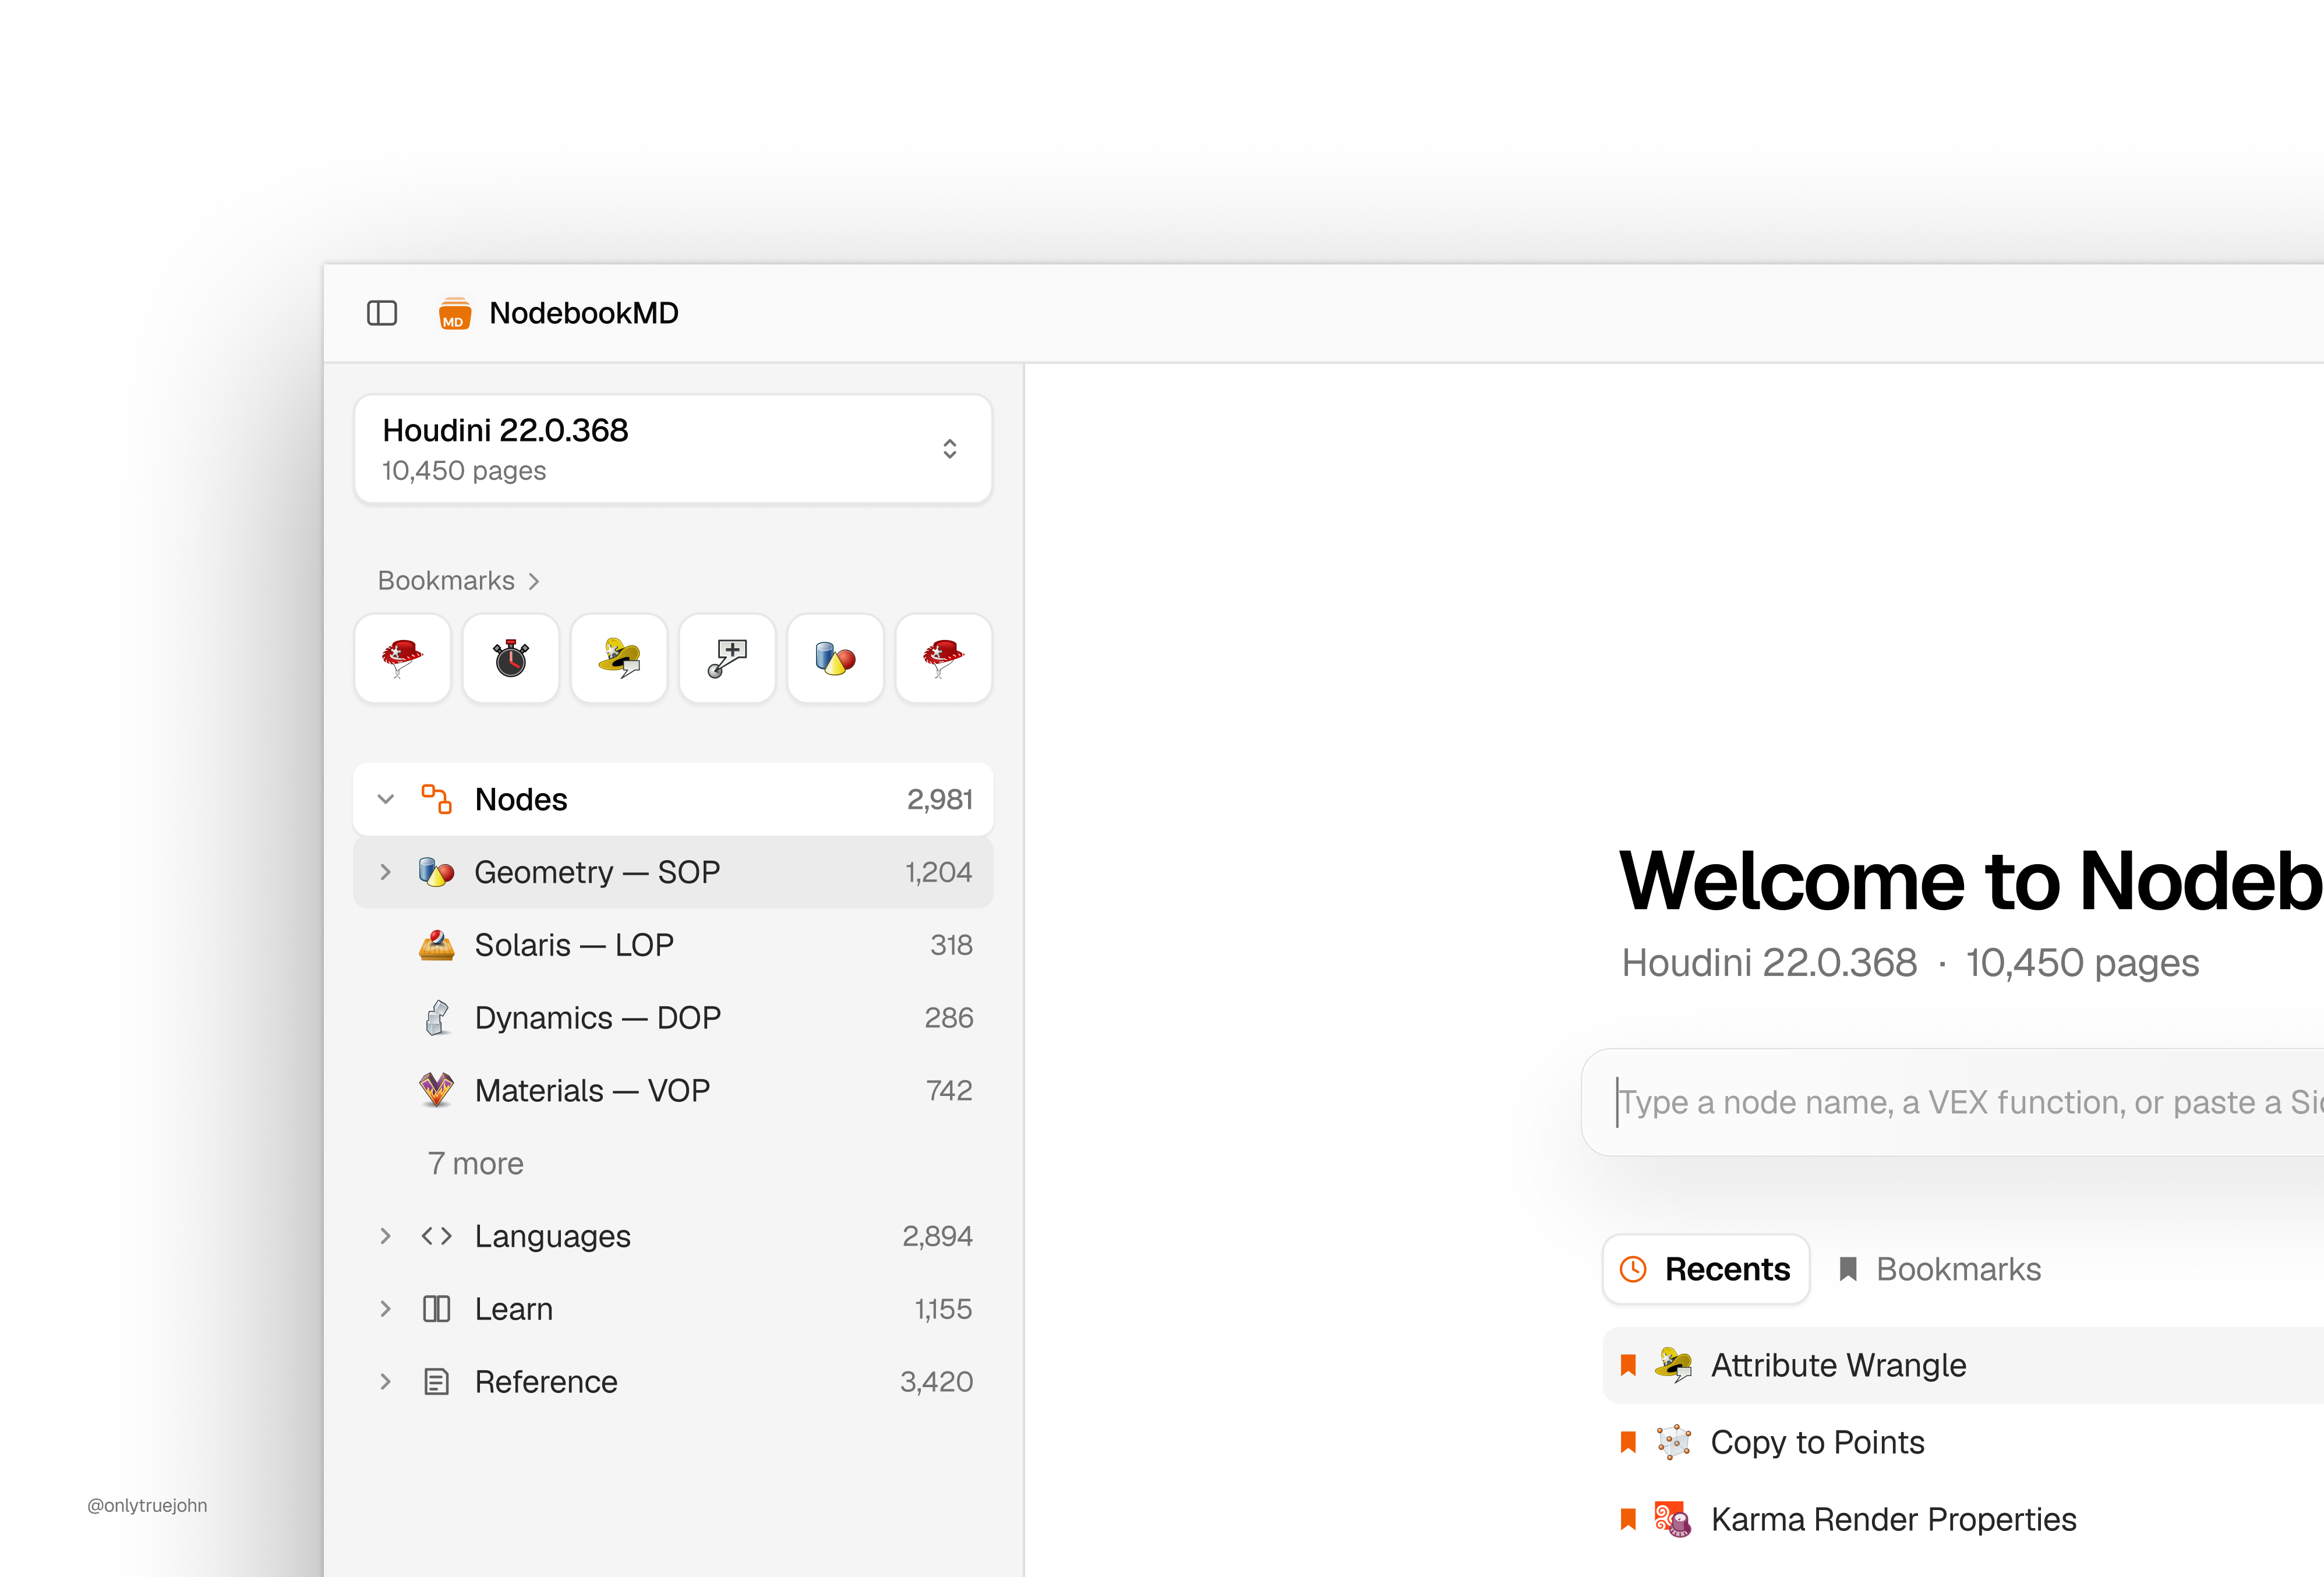This screenshot has height=1577, width=2324.
Task: Toggle the bookmark flag on Attribute Wrangle
Action: point(1628,1365)
